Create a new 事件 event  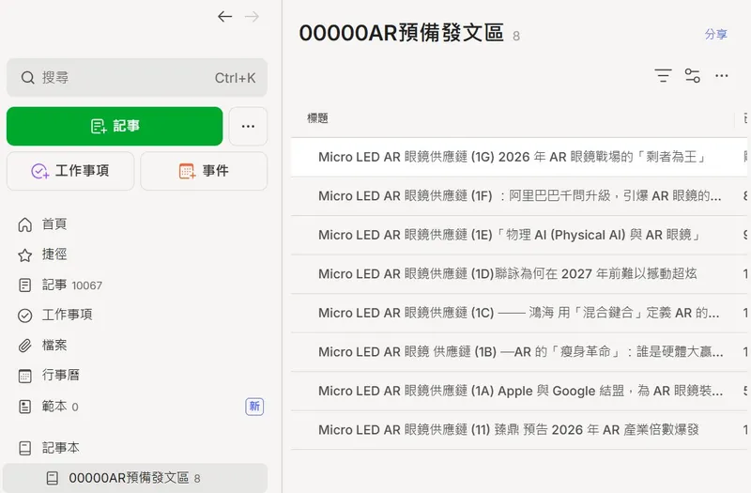coord(204,171)
